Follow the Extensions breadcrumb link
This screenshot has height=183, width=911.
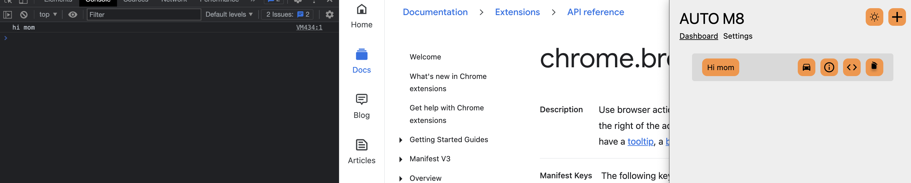click(517, 12)
